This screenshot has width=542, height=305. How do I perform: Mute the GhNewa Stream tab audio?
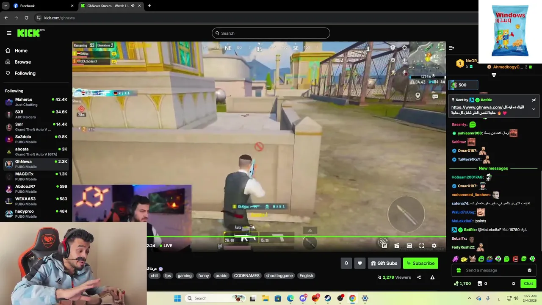133,6
